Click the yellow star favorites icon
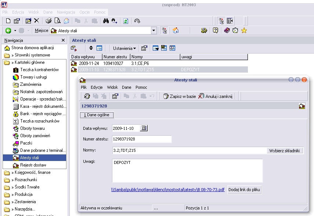314x216 pixels. [244, 30]
